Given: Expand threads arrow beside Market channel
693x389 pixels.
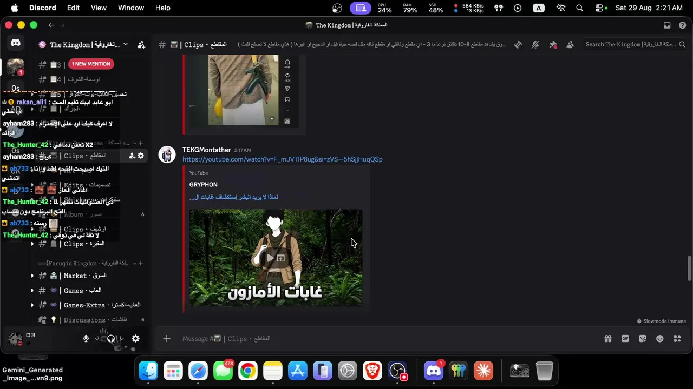Looking at the screenshot, I should pos(32,276).
